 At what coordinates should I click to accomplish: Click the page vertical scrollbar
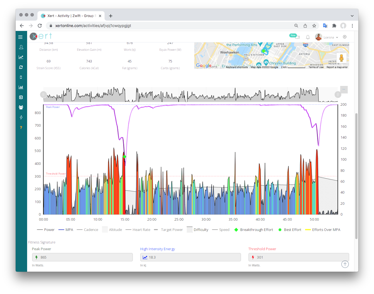click(x=356, y=176)
